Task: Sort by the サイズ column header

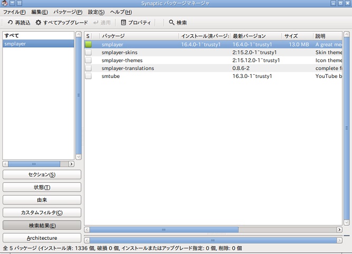Action: pyautogui.click(x=297, y=36)
